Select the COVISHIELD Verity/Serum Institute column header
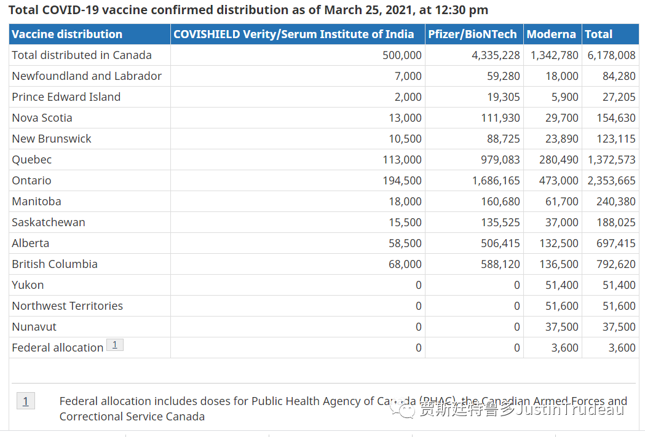The height and width of the screenshot is (437, 645). tap(293, 34)
